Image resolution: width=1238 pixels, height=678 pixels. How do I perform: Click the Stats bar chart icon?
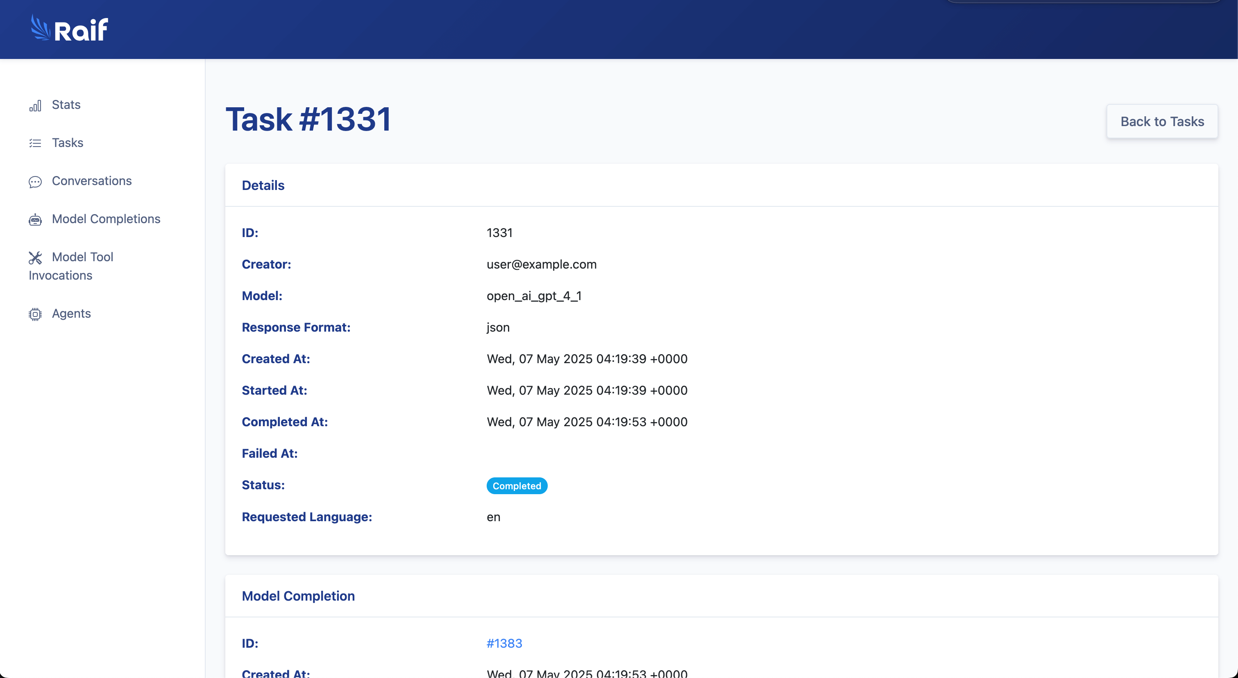click(x=35, y=106)
